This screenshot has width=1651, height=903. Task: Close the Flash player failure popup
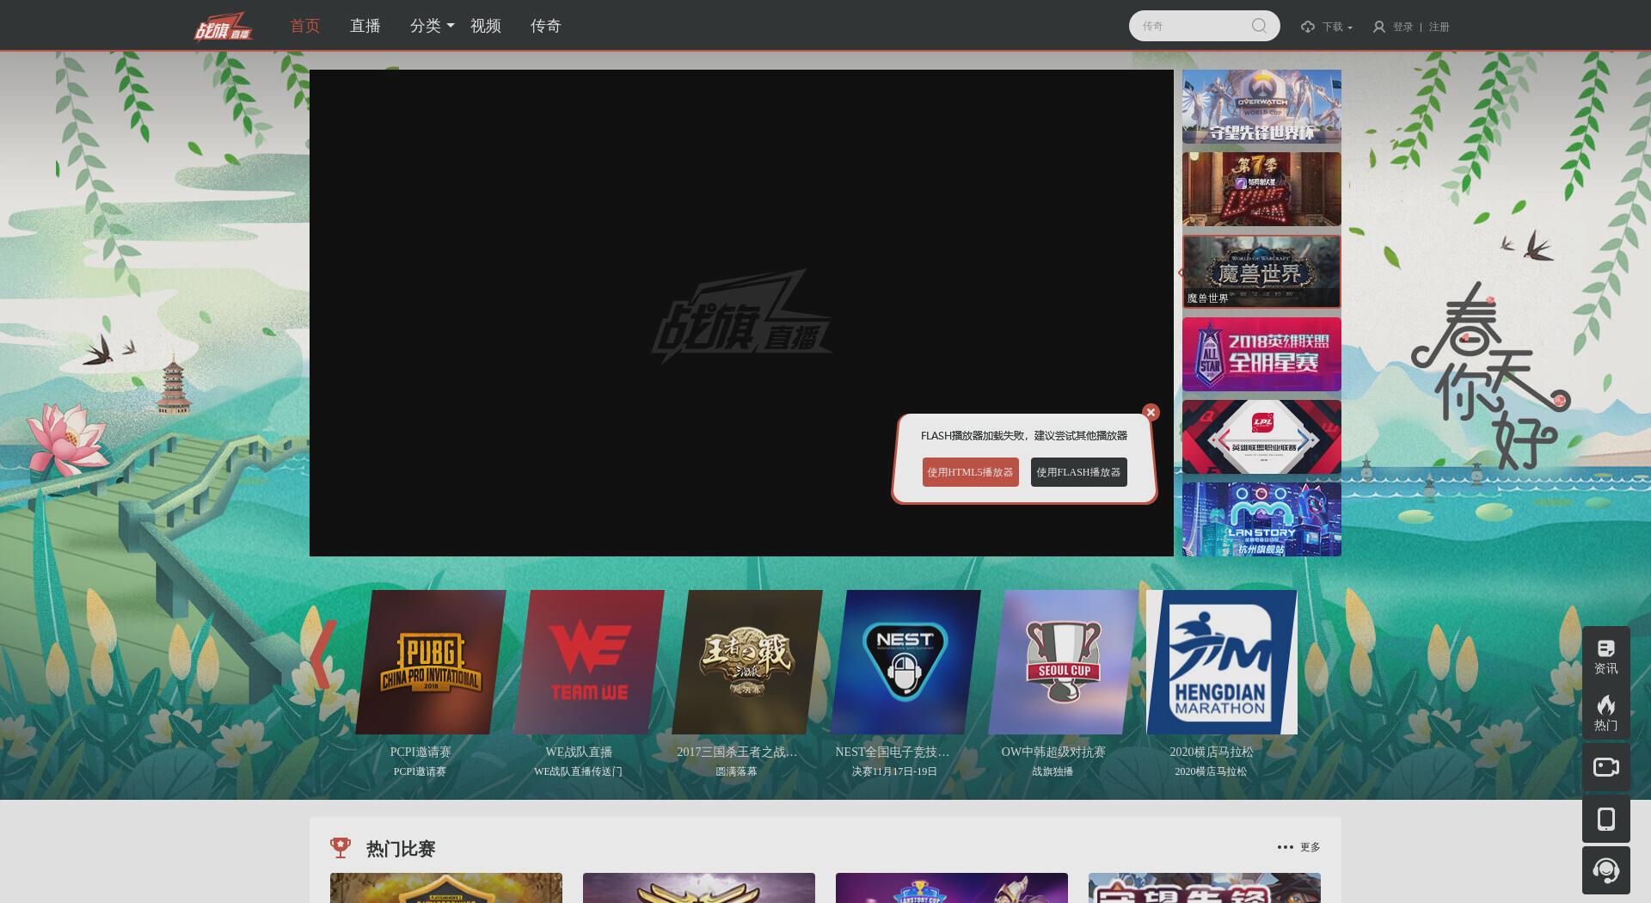pos(1151,412)
